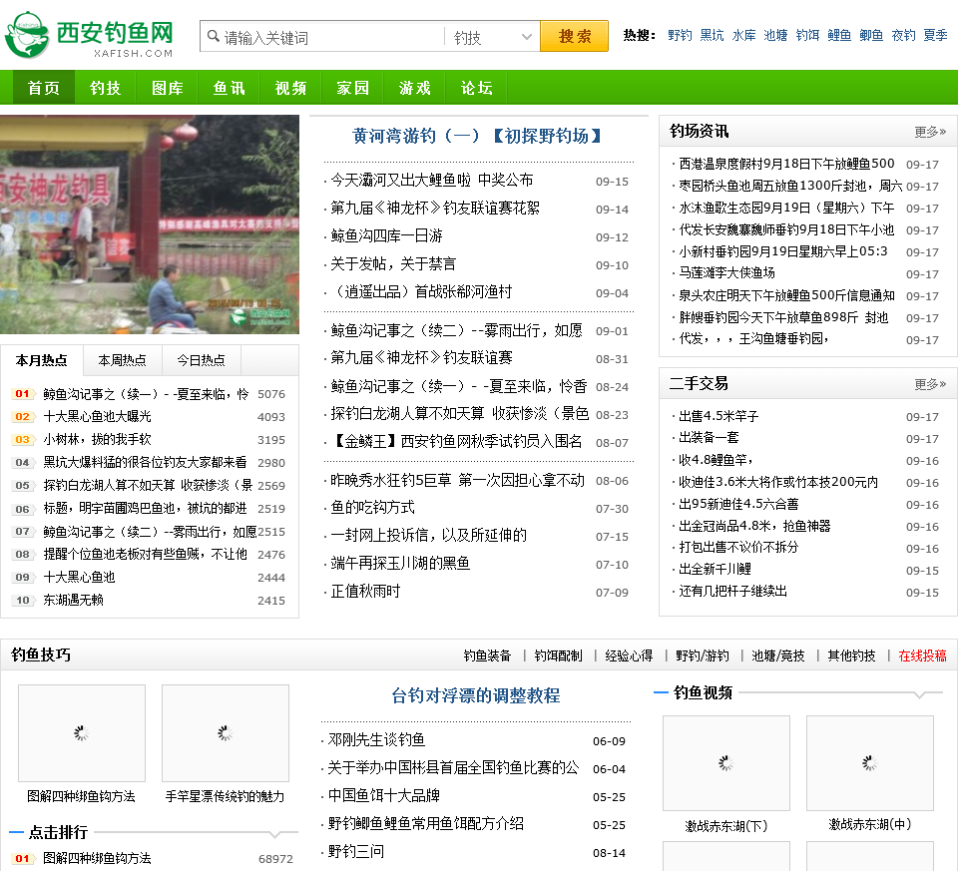
Task: Open 论坛 navigation menu item
Action: (477, 88)
